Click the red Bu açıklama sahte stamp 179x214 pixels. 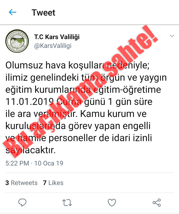tap(80, 91)
